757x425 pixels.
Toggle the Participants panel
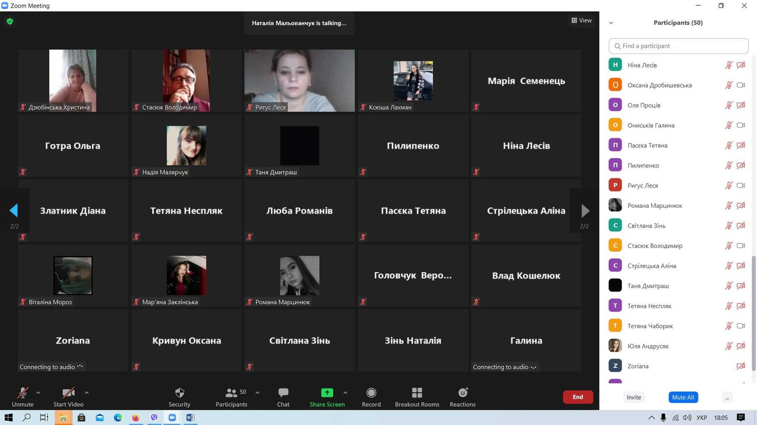pos(231,393)
